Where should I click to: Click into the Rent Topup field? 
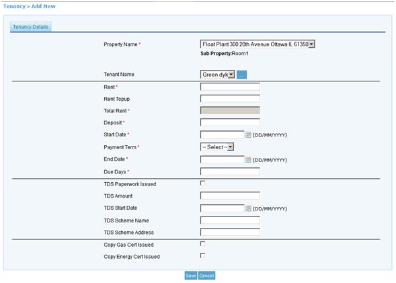pyautogui.click(x=230, y=98)
